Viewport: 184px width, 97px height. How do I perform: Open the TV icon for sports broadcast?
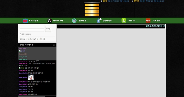point(25,21)
